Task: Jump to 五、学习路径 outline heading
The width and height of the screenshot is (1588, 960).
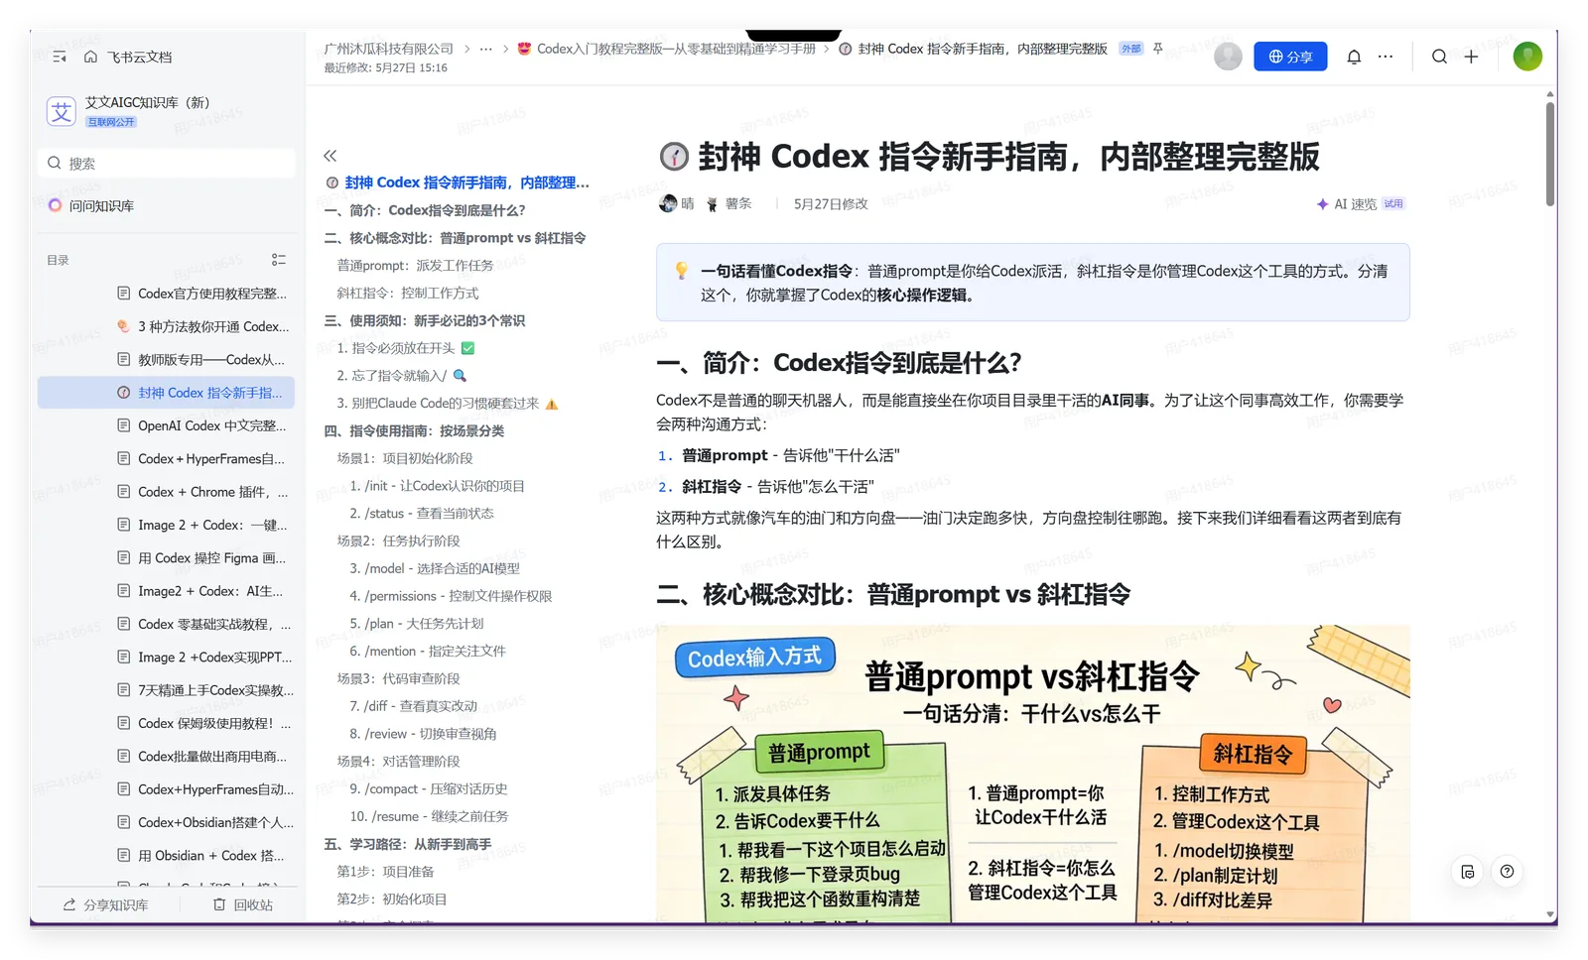Action: pyautogui.click(x=408, y=844)
